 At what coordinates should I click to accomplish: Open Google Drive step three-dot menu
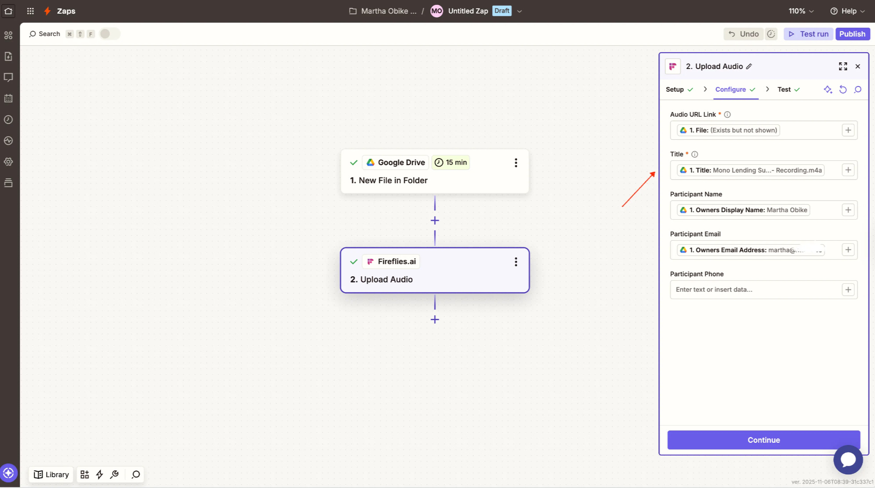pyautogui.click(x=516, y=163)
